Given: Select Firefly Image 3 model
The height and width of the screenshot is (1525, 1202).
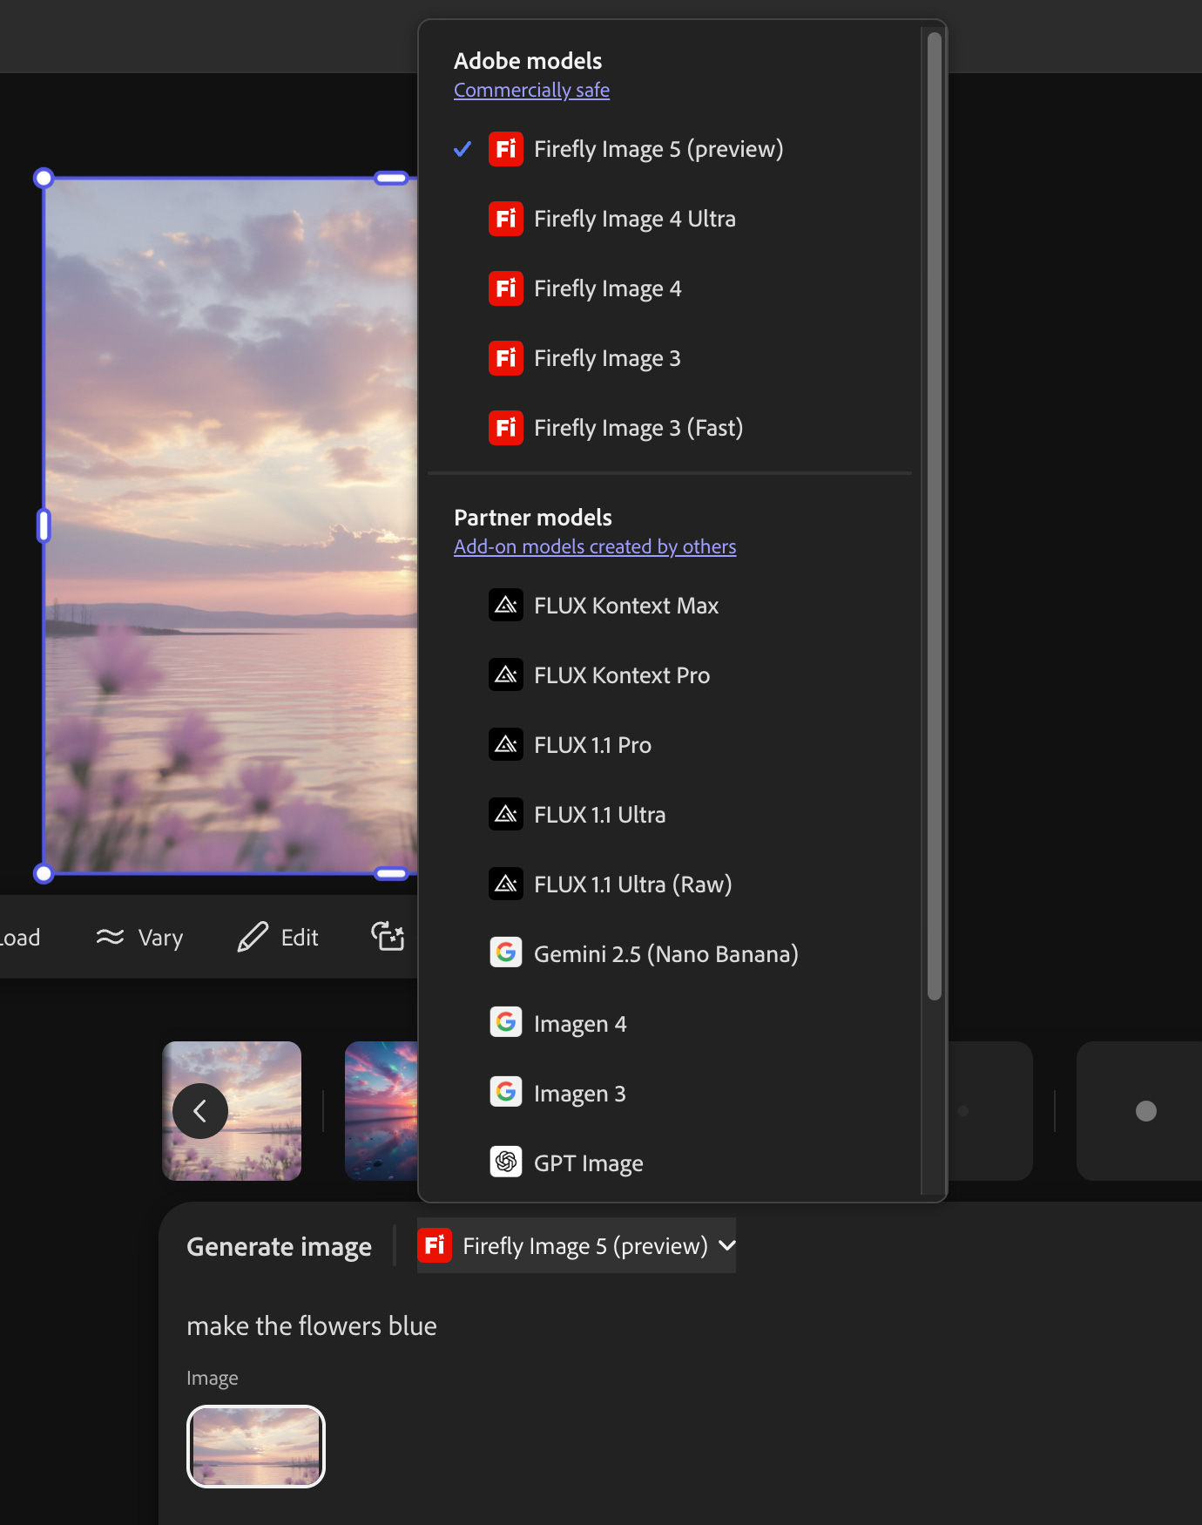Looking at the screenshot, I should [x=669, y=358].
